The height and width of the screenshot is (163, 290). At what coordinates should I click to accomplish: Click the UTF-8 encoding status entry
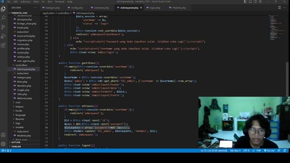(x=246, y=151)
